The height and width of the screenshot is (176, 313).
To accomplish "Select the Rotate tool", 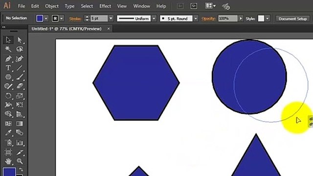I will click(x=8, y=96).
